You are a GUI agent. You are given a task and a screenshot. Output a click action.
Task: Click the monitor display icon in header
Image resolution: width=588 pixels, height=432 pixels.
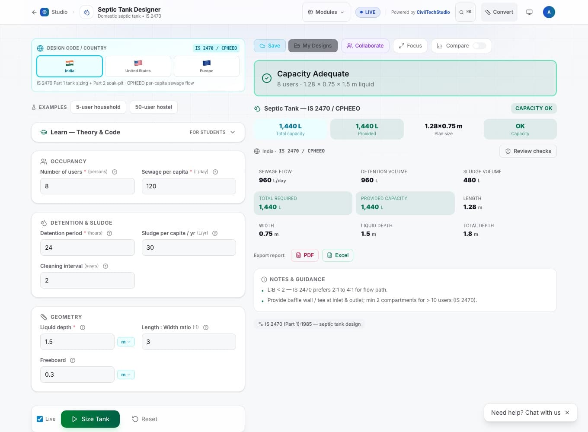pyautogui.click(x=529, y=12)
